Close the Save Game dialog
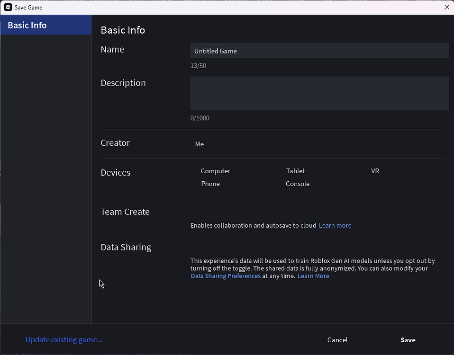This screenshot has height=355, width=454. pyautogui.click(x=447, y=7)
